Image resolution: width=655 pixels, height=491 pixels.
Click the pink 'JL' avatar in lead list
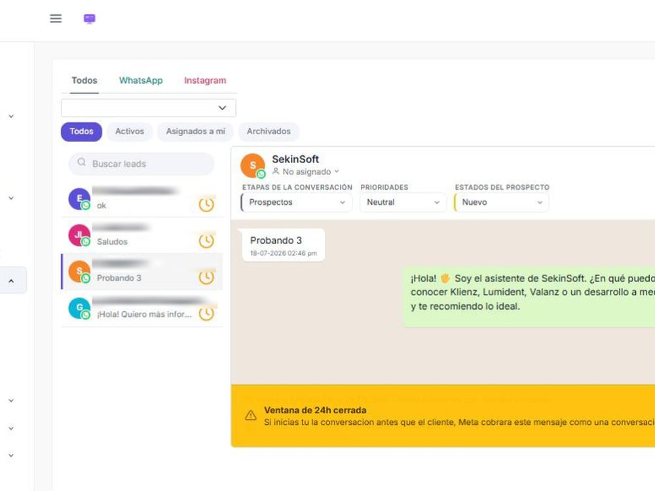[x=79, y=235]
